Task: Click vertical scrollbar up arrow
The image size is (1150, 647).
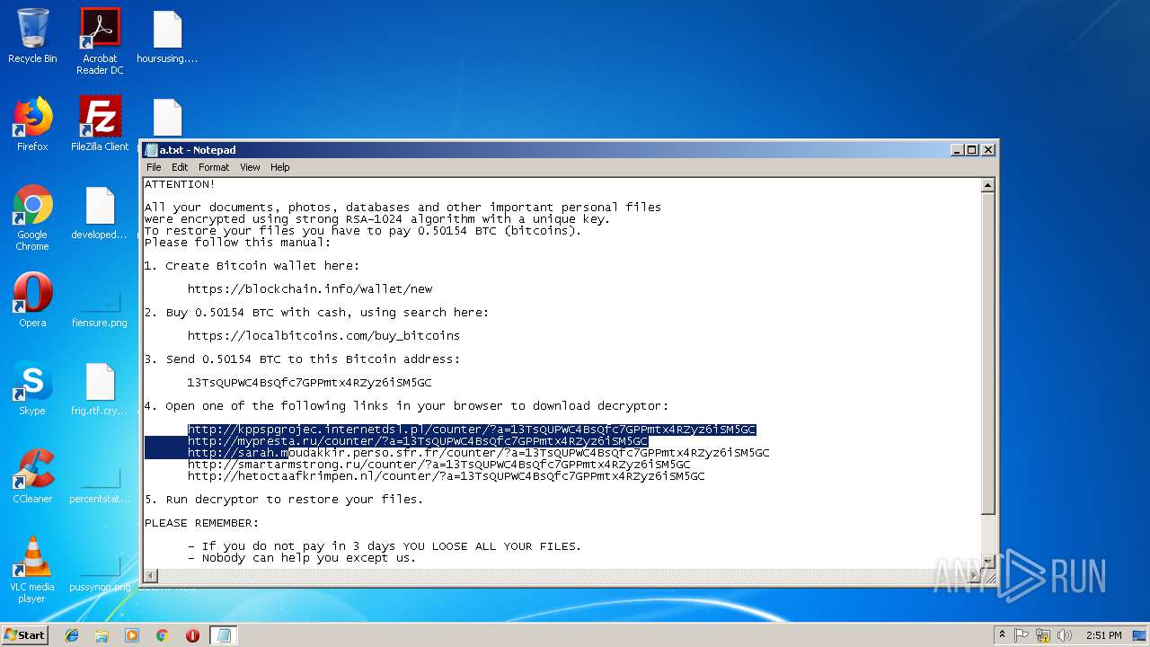Action: 988,186
